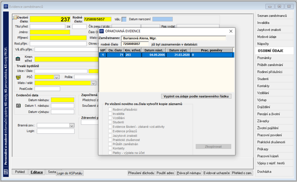Click Práva při nástupu button
This screenshot has height=182, width=297.
189,173
